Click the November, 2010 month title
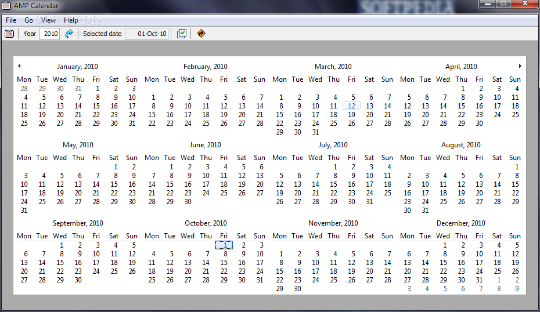The width and height of the screenshot is (540, 312). 333,223
